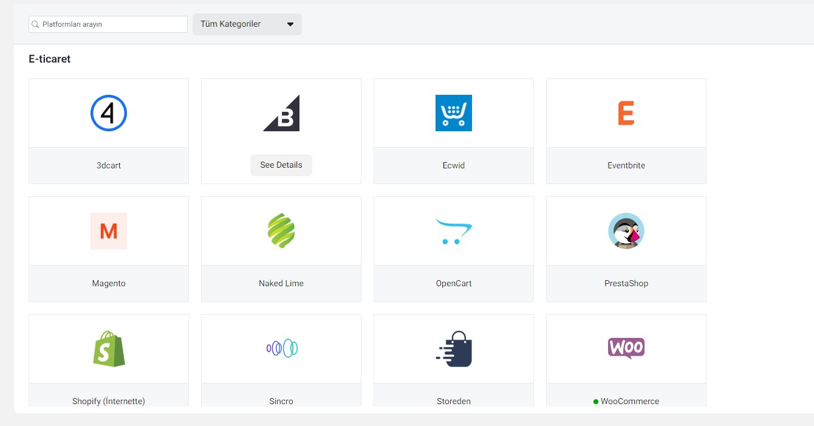The height and width of the screenshot is (426, 814).
Task: Click the search magnifier icon
Action: coord(36,24)
